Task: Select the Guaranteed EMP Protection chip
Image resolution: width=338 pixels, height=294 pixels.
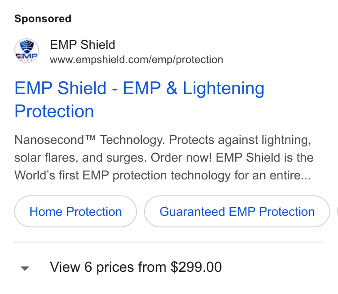Action: pos(237,211)
